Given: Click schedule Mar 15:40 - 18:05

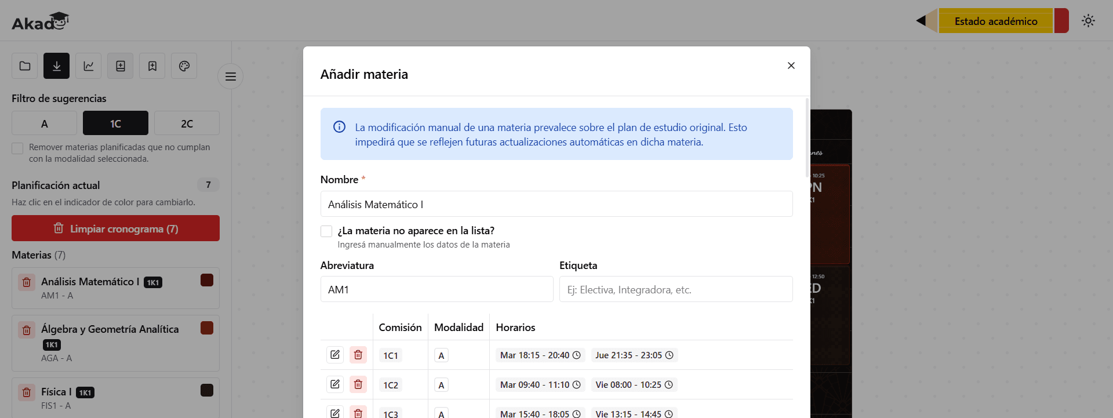Looking at the screenshot, I should point(540,413).
